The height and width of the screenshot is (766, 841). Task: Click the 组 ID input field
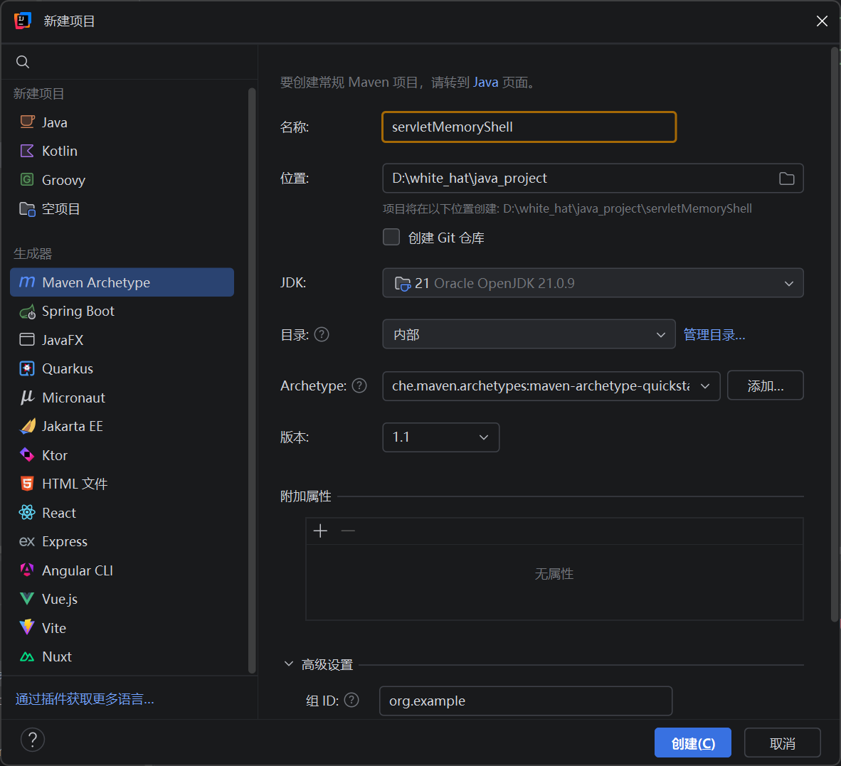coord(526,701)
